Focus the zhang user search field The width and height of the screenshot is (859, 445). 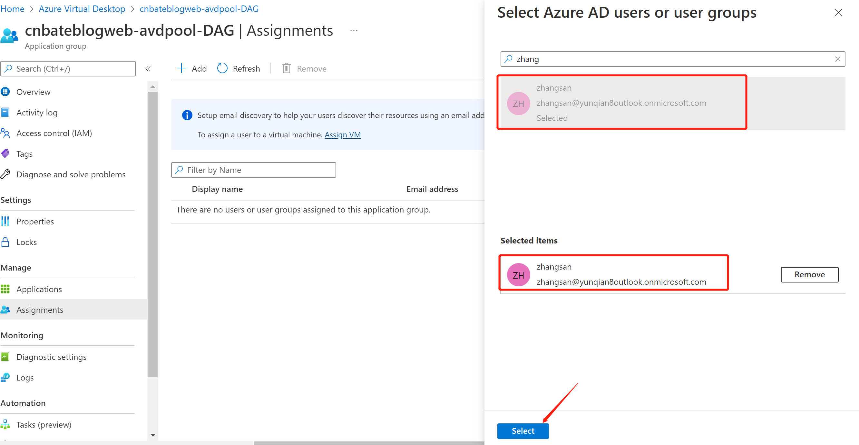click(673, 59)
